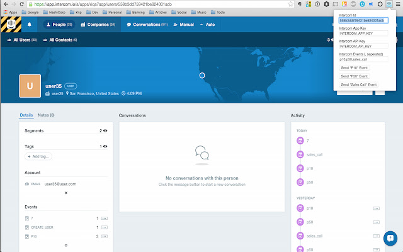Go to the Companies section
Viewport: 403px width, 252px height.
click(x=99, y=25)
